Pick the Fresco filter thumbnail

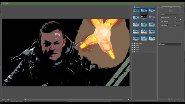pyautogui.click(x=144, y=17)
